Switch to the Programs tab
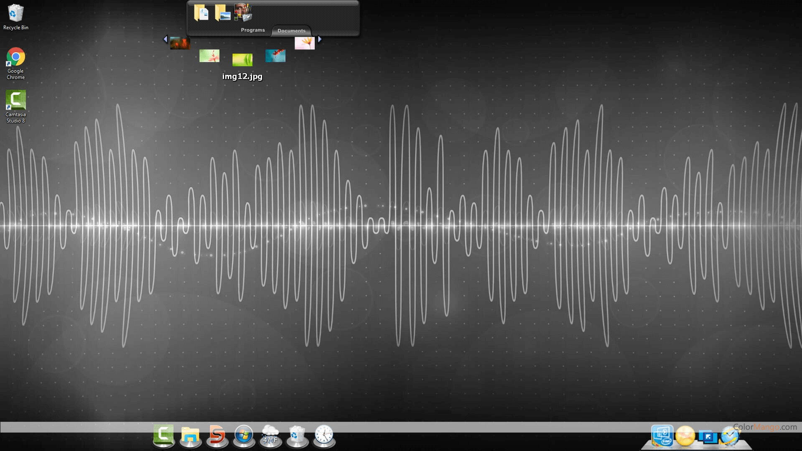 (252, 30)
